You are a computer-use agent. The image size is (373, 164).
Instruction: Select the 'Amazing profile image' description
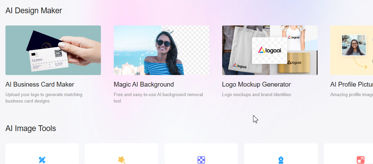[x=352, y=95]
